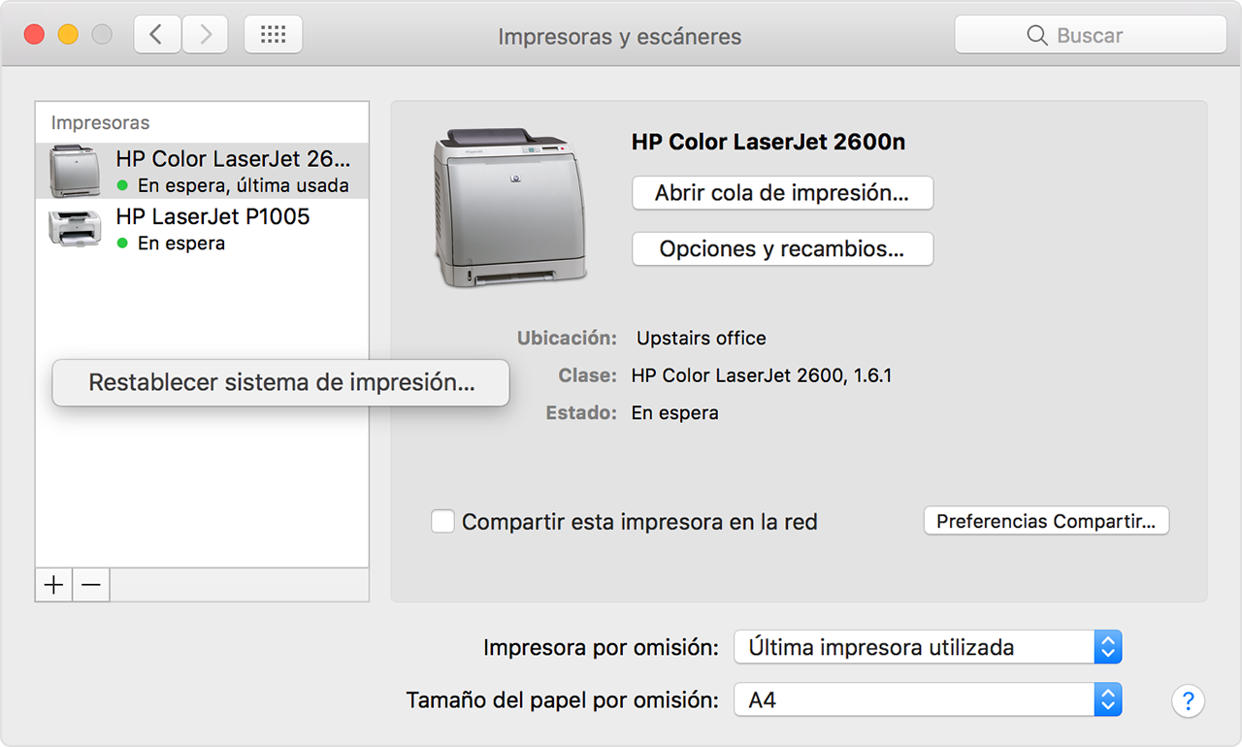
Task: Click En espera, última usada status text
Action: point(244,185)
